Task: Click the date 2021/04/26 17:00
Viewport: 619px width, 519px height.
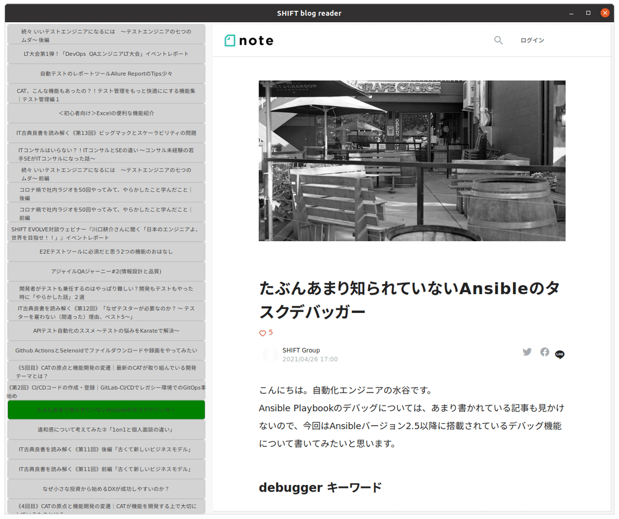Action: pos(310,359)
